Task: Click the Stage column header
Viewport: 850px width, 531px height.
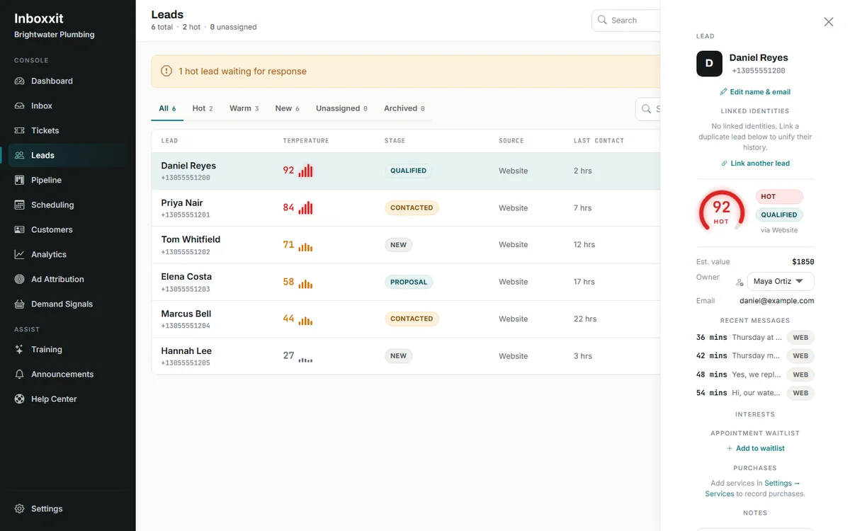Action: tap(395, 141)
